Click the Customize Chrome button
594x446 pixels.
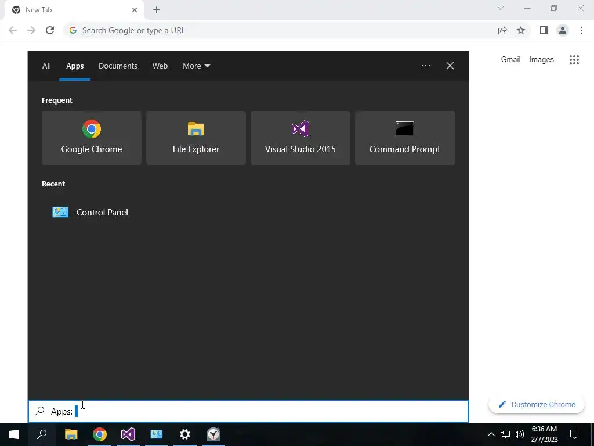pyautogui.click(x=537, y=404)
